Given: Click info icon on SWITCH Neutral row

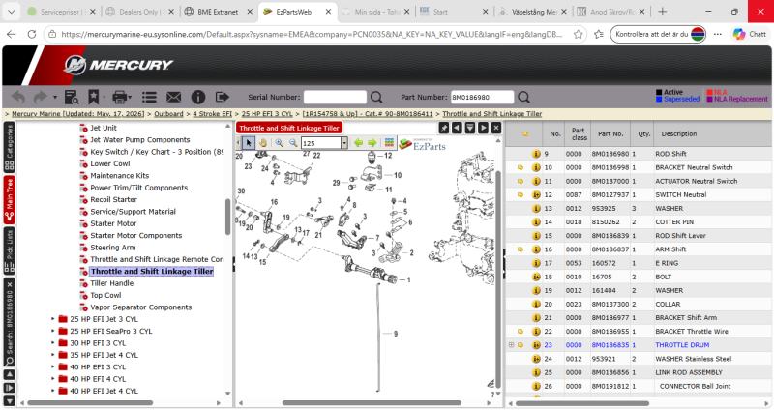Looking at the screenshot, I should (536, 195).
